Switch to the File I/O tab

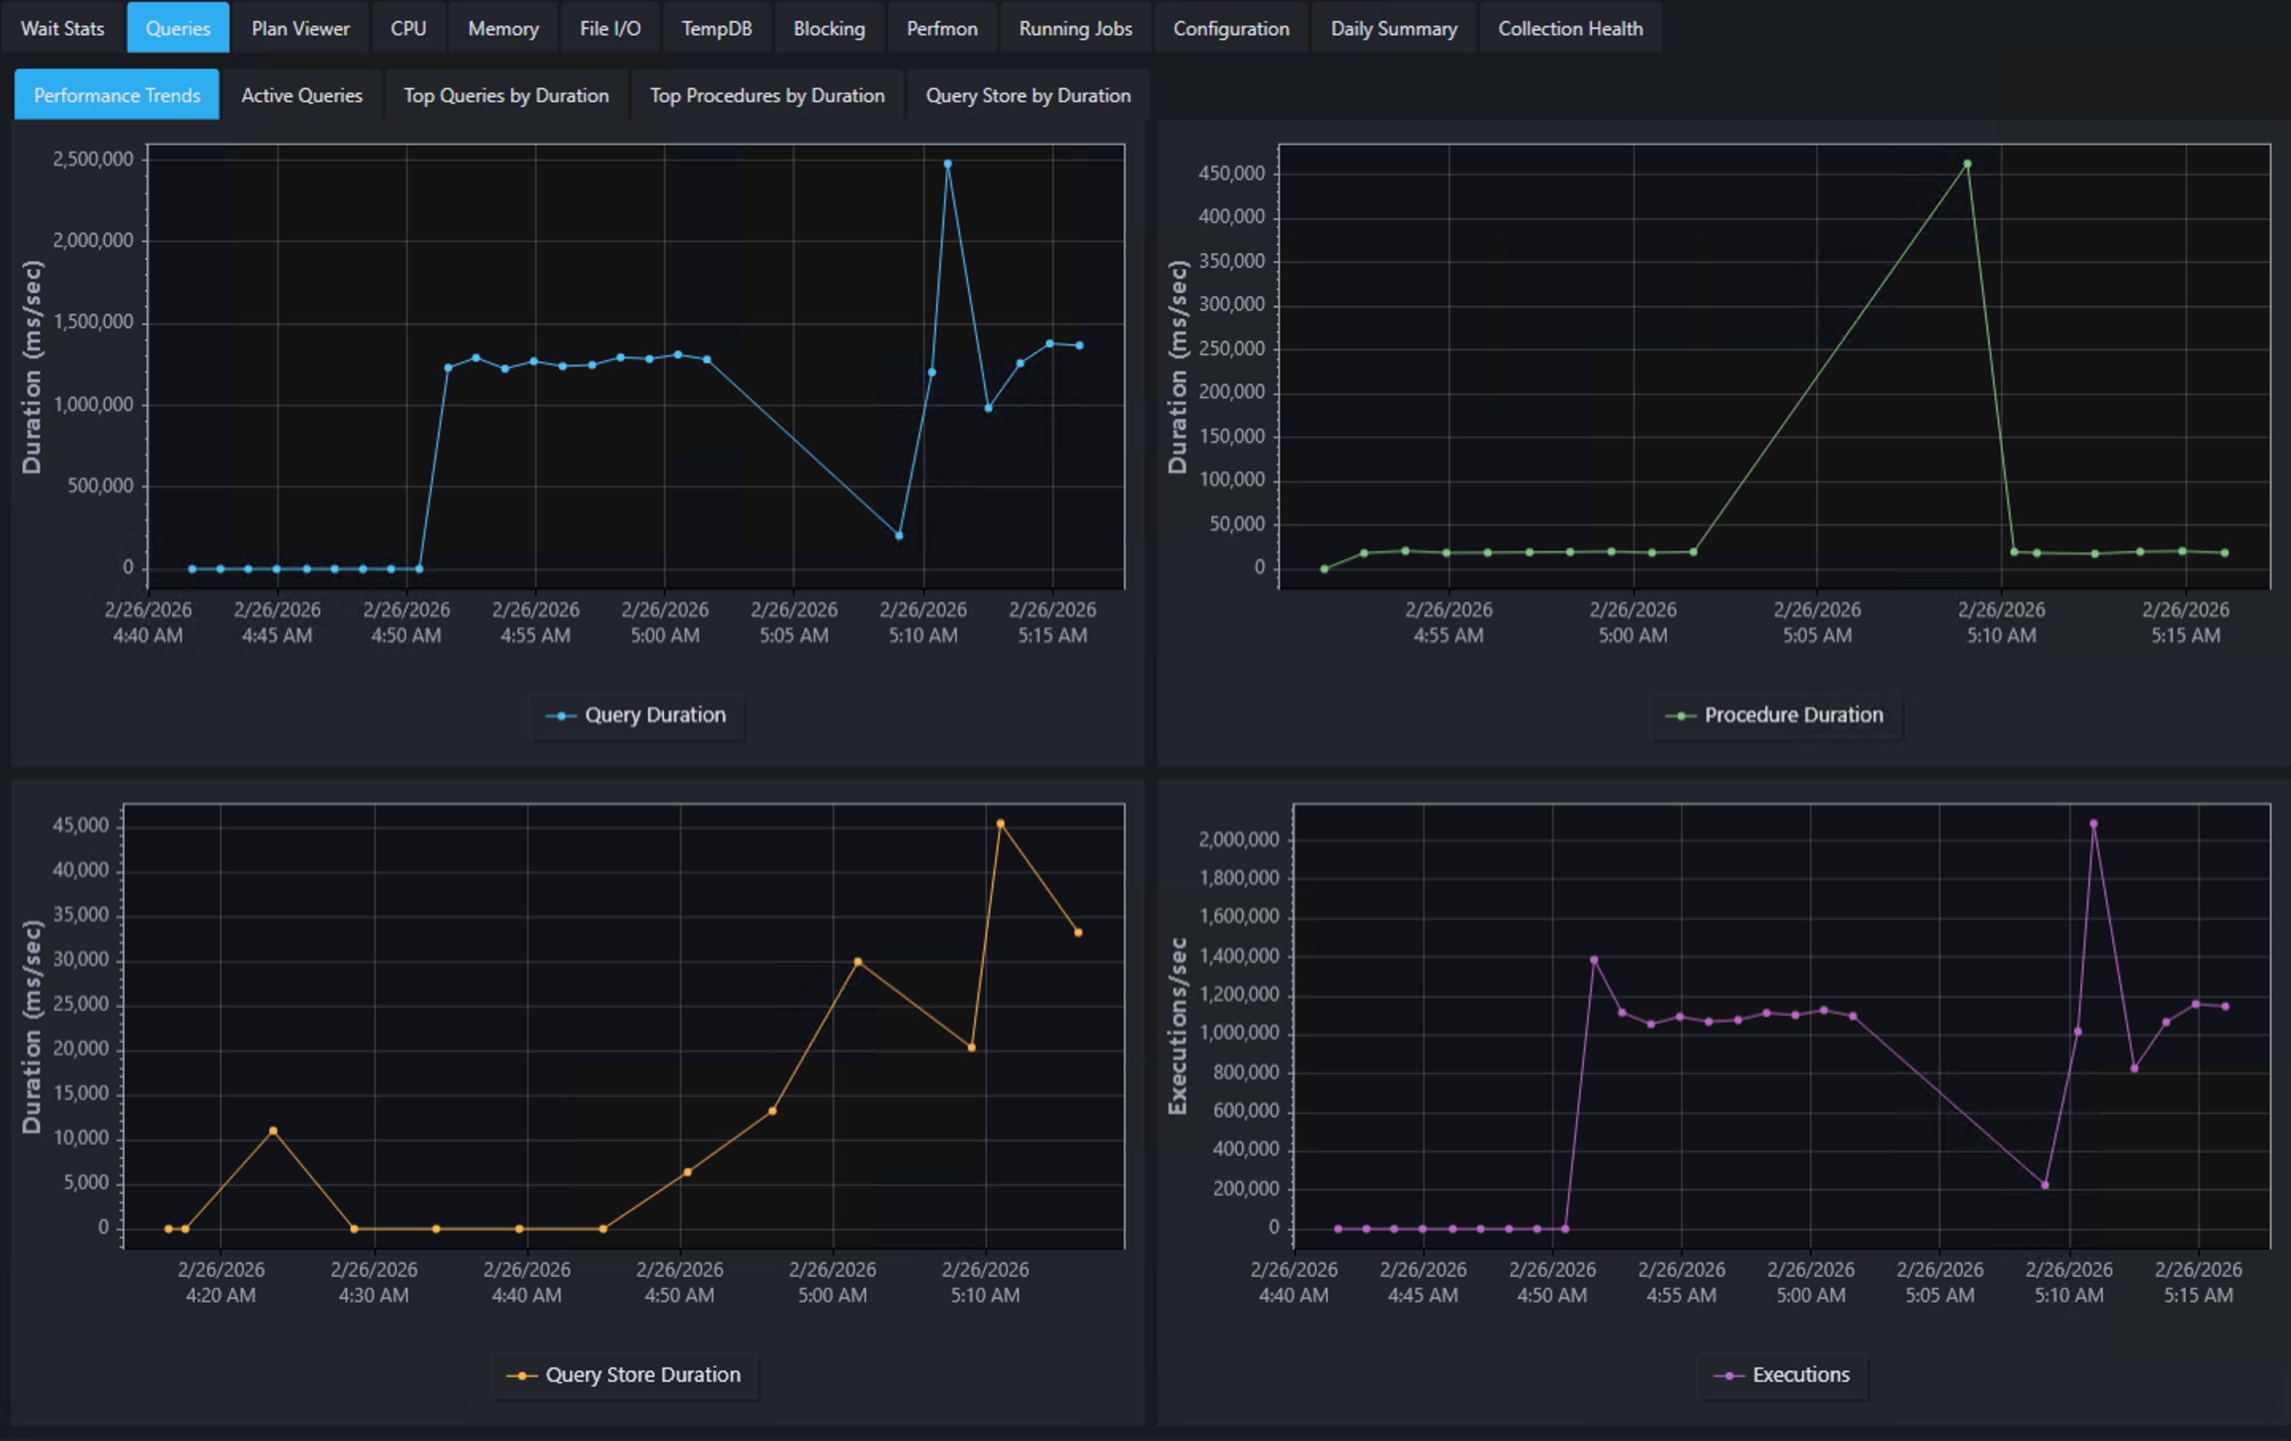[x=609, y=28]
